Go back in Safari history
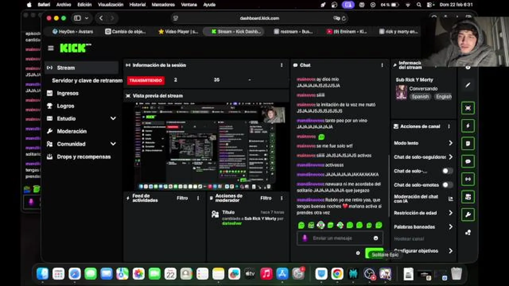The width and height of the screenshot is (509, 286). 101,18
